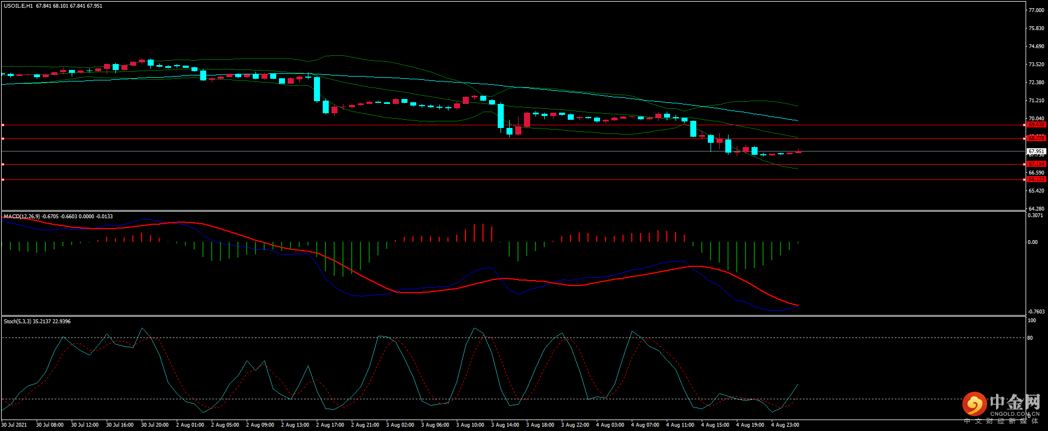1048x431 pixels.
Task: Click the MACD zero level label 0.00
Action: [x=1033, y=242]
